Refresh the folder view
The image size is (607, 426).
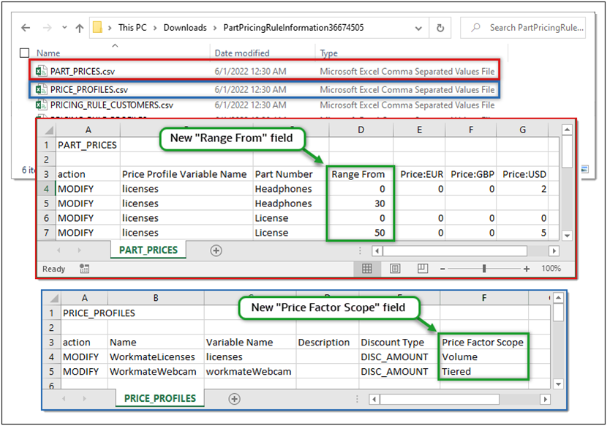click(440, 28)
